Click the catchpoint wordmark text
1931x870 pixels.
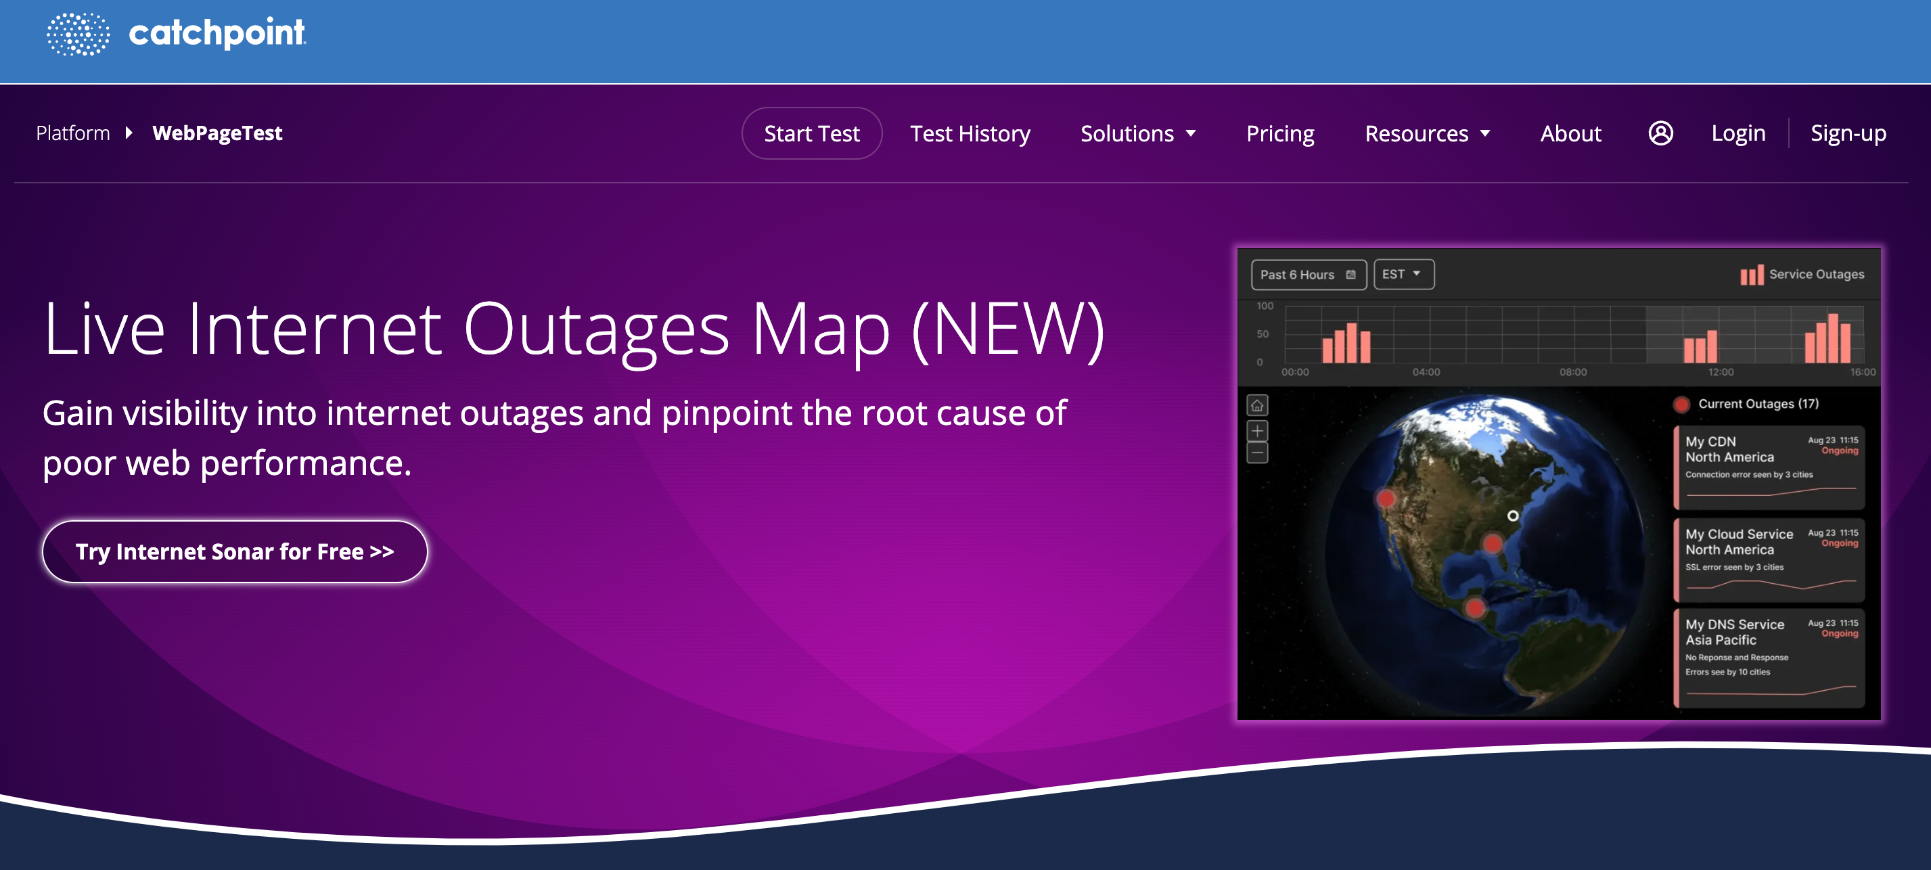(217, 33)
